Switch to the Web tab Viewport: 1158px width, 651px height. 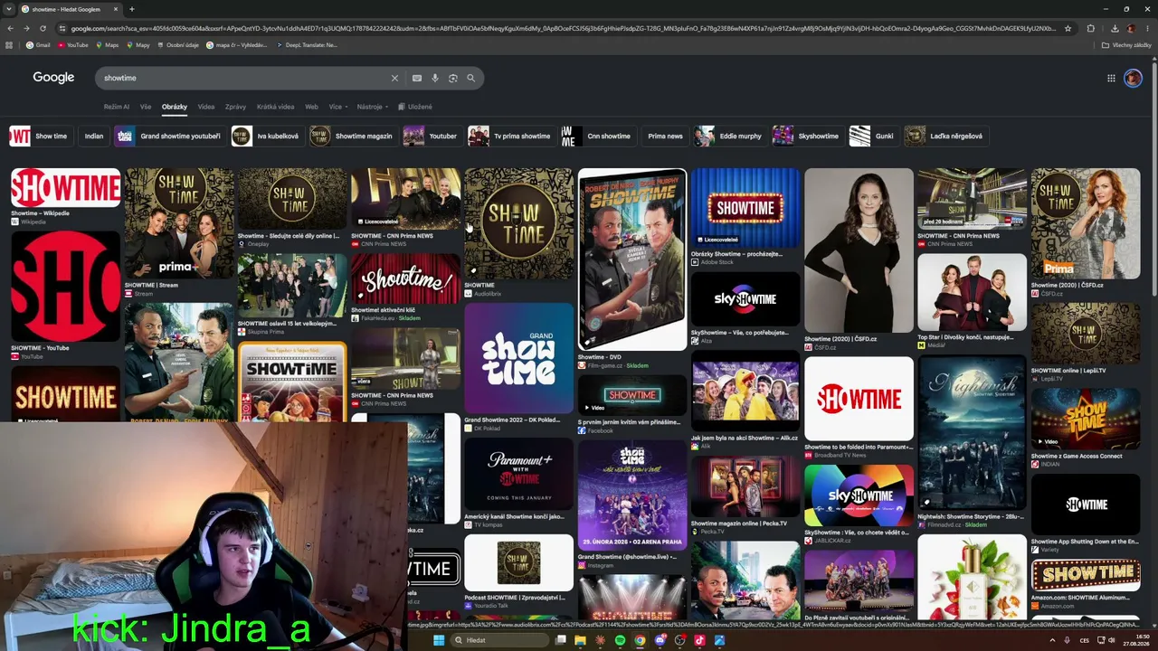311,107
